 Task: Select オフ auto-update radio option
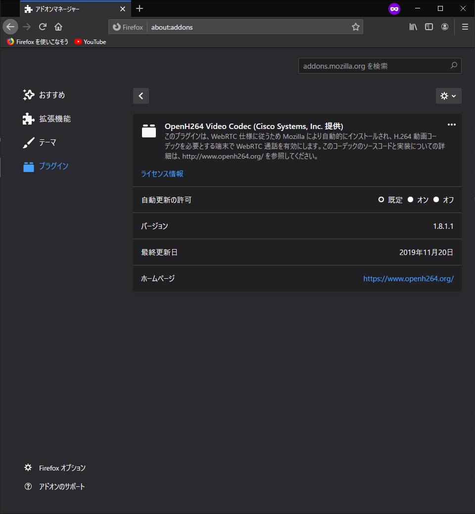click(x=436, y=200)
